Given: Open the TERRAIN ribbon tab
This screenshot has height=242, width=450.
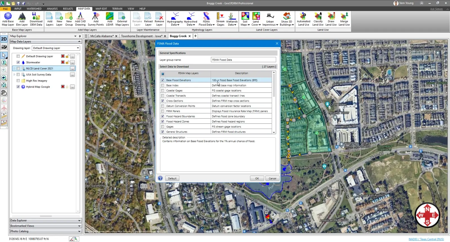Looking at the screenshot, I should click(x=117, y=9).
